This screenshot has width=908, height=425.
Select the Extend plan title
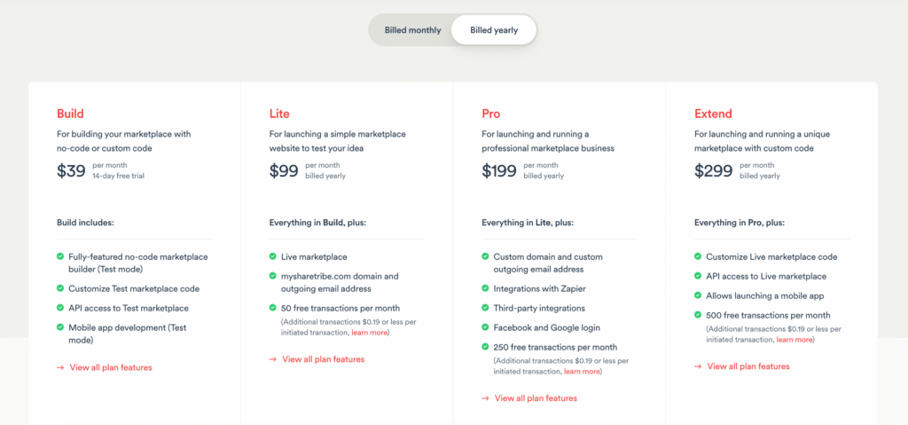coord(713,114)
